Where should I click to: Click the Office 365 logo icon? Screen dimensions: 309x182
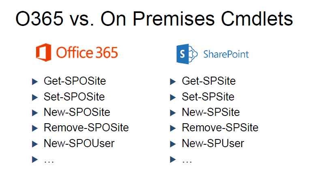pos(44,52)
